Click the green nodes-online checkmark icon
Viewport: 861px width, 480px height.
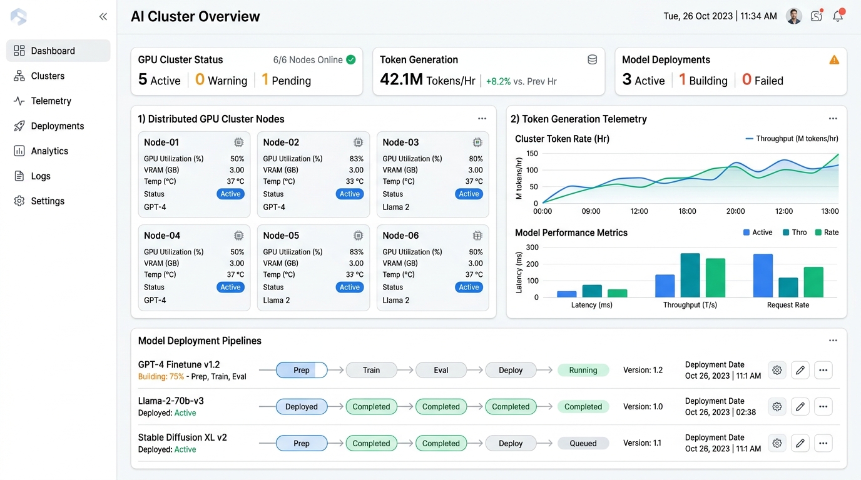tap(351, 60)
